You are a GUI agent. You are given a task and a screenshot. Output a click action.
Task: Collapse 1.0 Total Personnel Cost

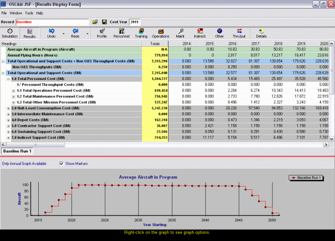point(8,79)
